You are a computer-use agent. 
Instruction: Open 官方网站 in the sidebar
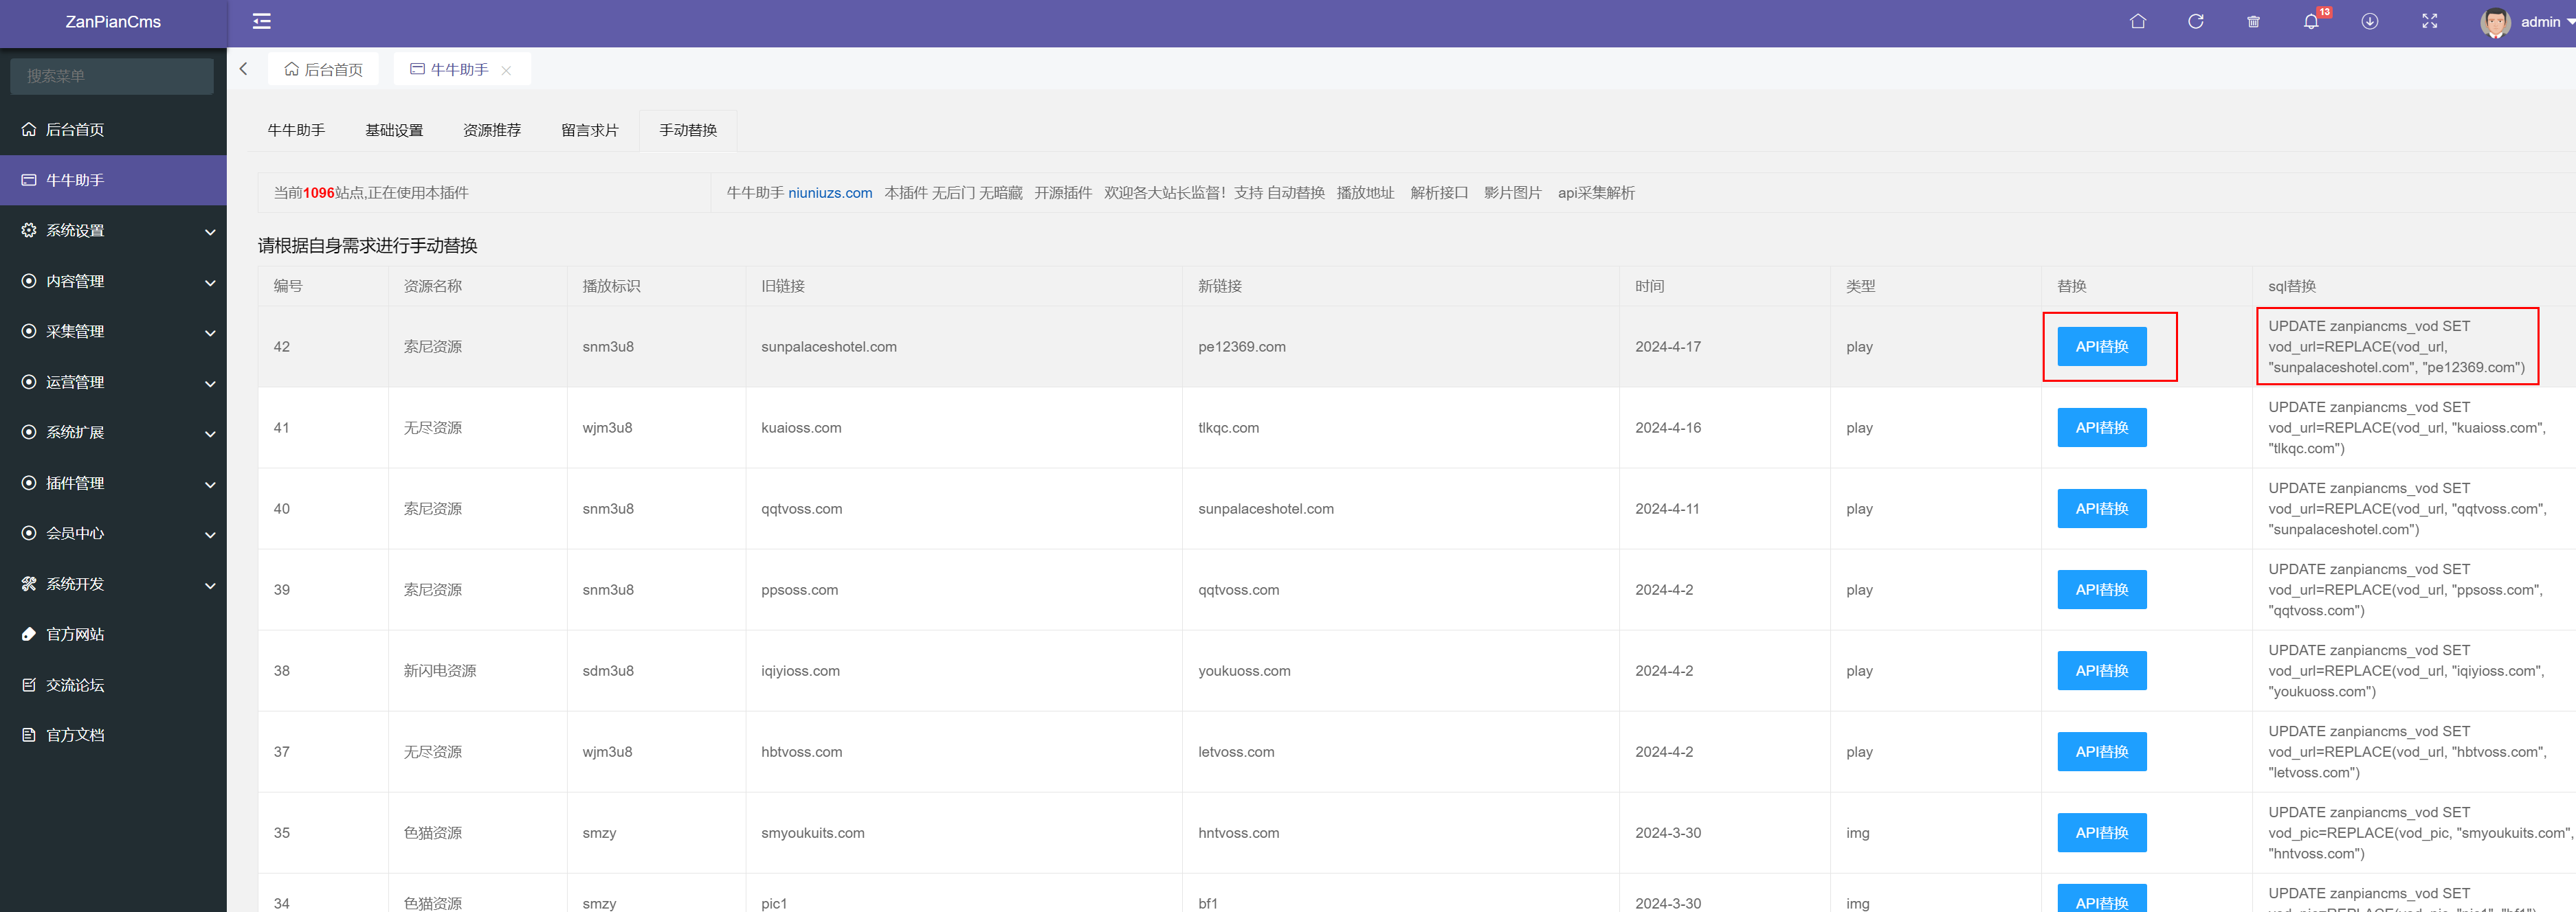[113, 635]
